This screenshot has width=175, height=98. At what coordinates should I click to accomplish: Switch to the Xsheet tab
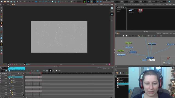[105, 68]
